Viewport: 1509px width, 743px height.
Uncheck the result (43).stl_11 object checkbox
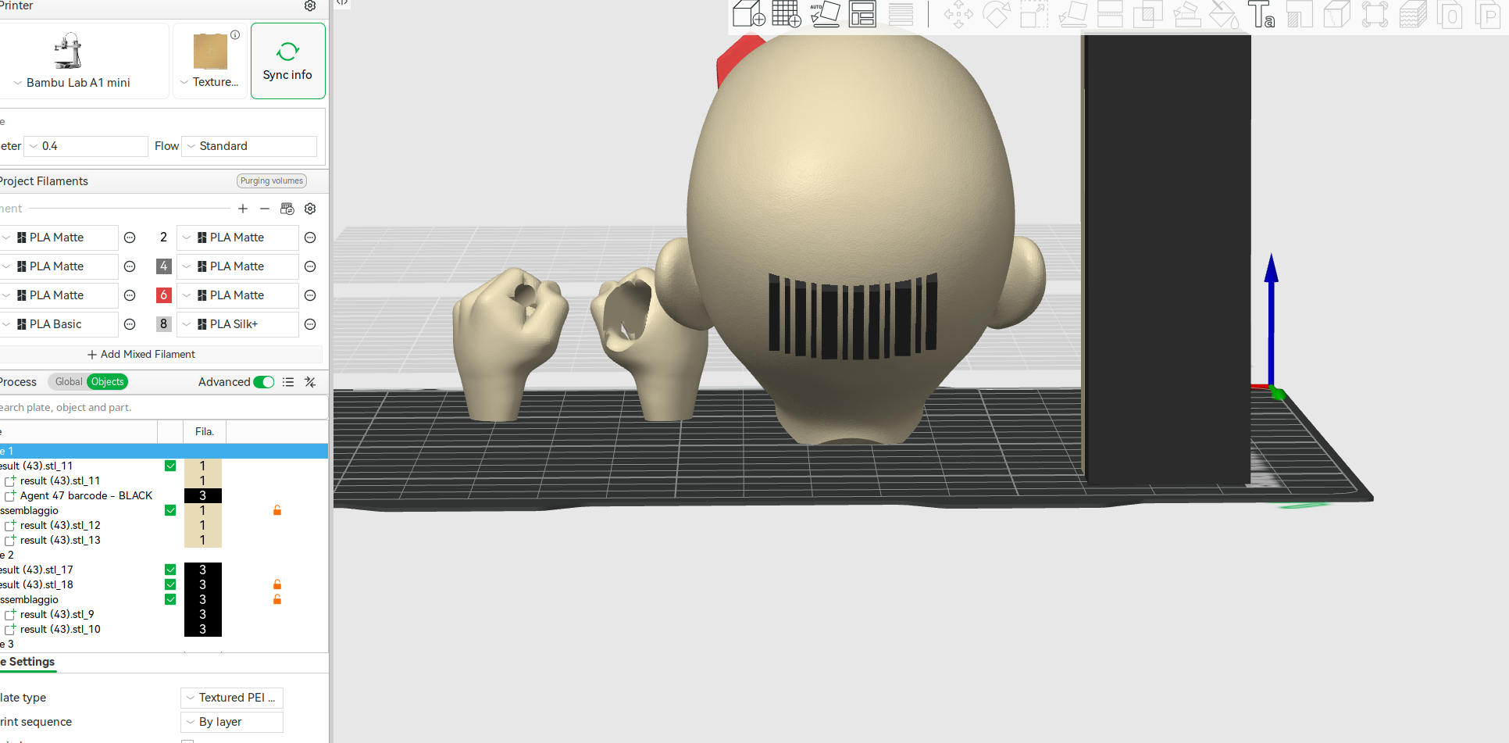pyautogui.click(x=170, y=466)
